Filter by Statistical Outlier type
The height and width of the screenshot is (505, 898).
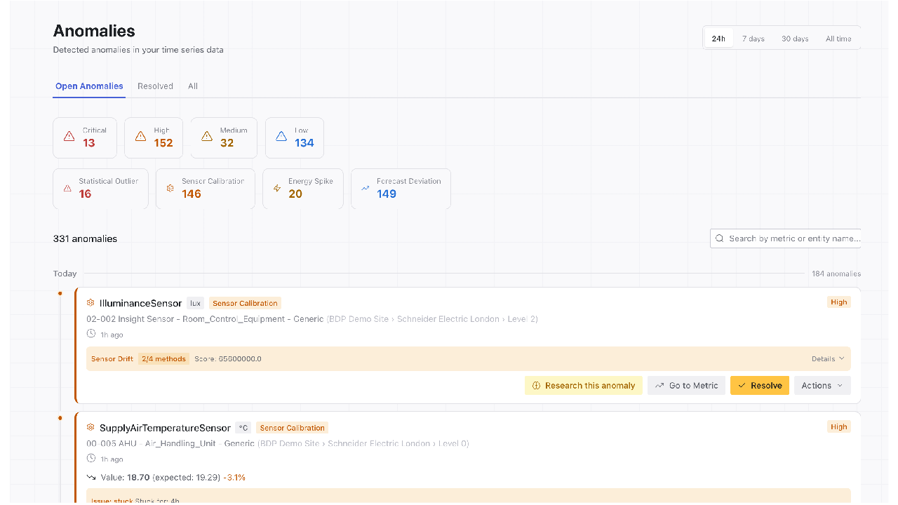[x=100, y=189]
